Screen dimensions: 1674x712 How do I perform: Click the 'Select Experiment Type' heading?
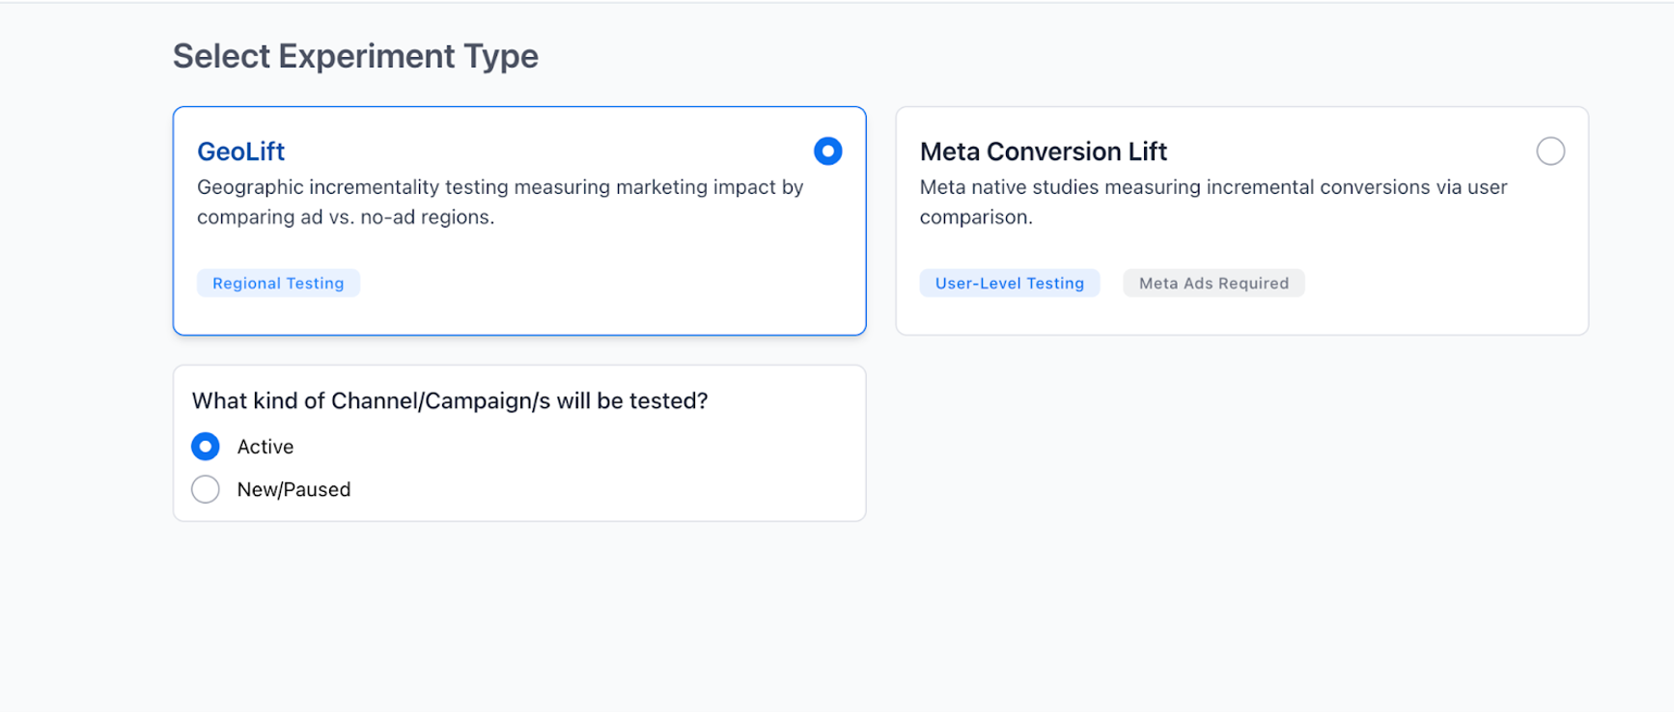[355, 56]
